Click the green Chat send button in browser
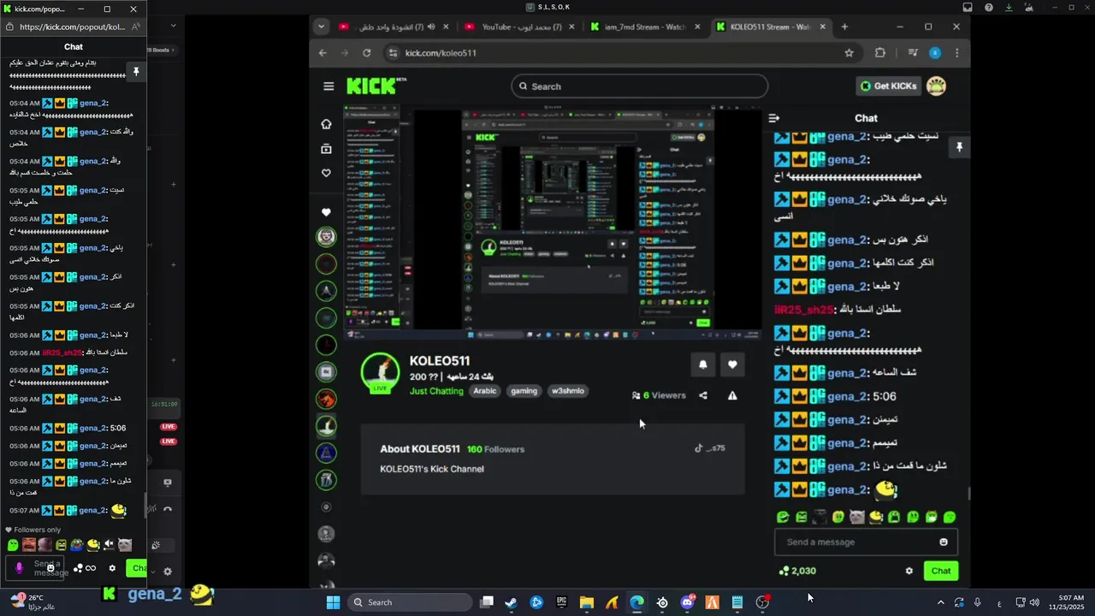1095x616 pixels. [x=941, y=571]
